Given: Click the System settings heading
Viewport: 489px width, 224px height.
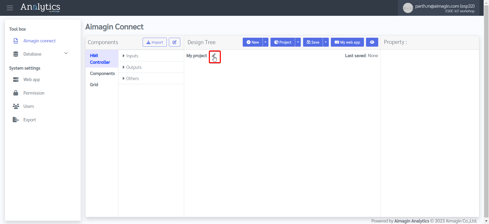Looking at the screenshot, I should pyautogui.click(x=25, y=68).
